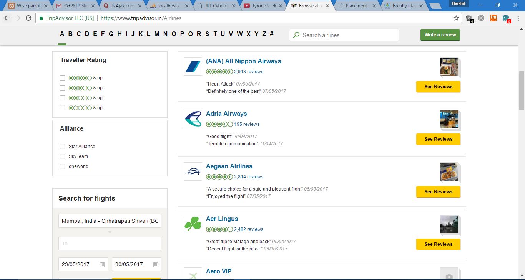Bookmark this page with the star icon

(456, 18)
